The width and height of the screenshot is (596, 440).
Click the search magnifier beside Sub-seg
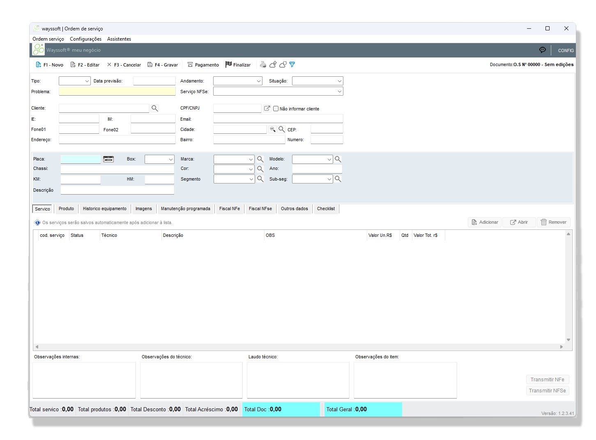pyautogui.click(x=338, y=179)
